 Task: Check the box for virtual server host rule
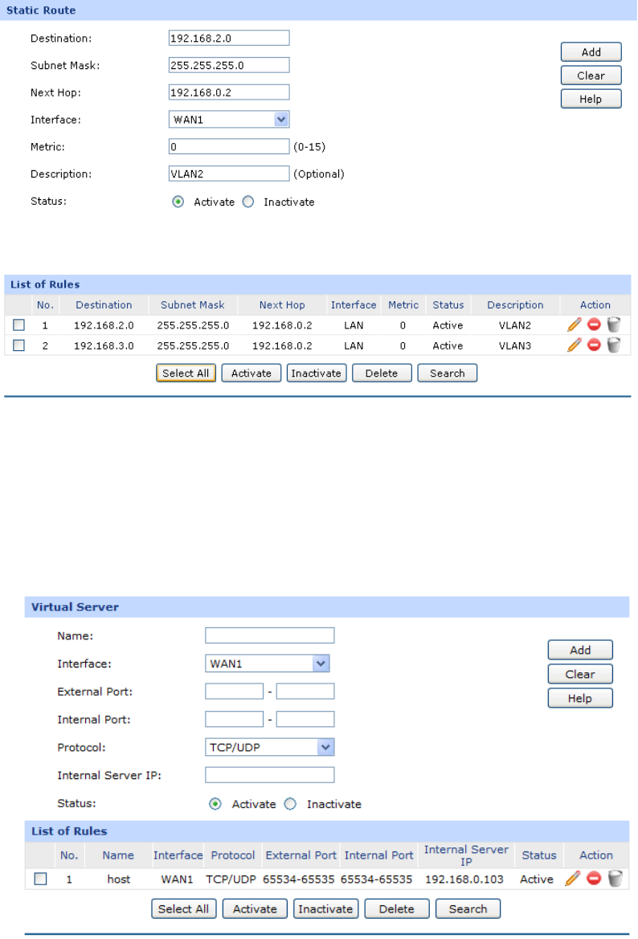click(41, 879)
